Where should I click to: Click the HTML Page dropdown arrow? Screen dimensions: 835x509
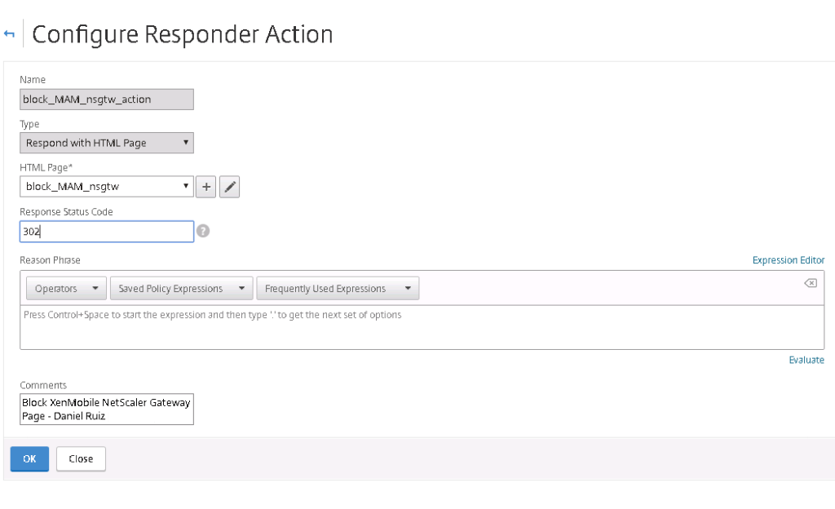(185, 186)
